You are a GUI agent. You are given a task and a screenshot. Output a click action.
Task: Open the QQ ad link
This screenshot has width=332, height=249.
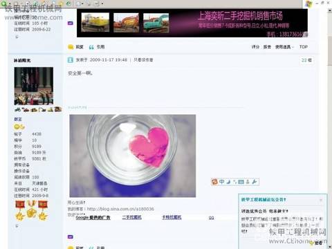(x=211, y=217)
